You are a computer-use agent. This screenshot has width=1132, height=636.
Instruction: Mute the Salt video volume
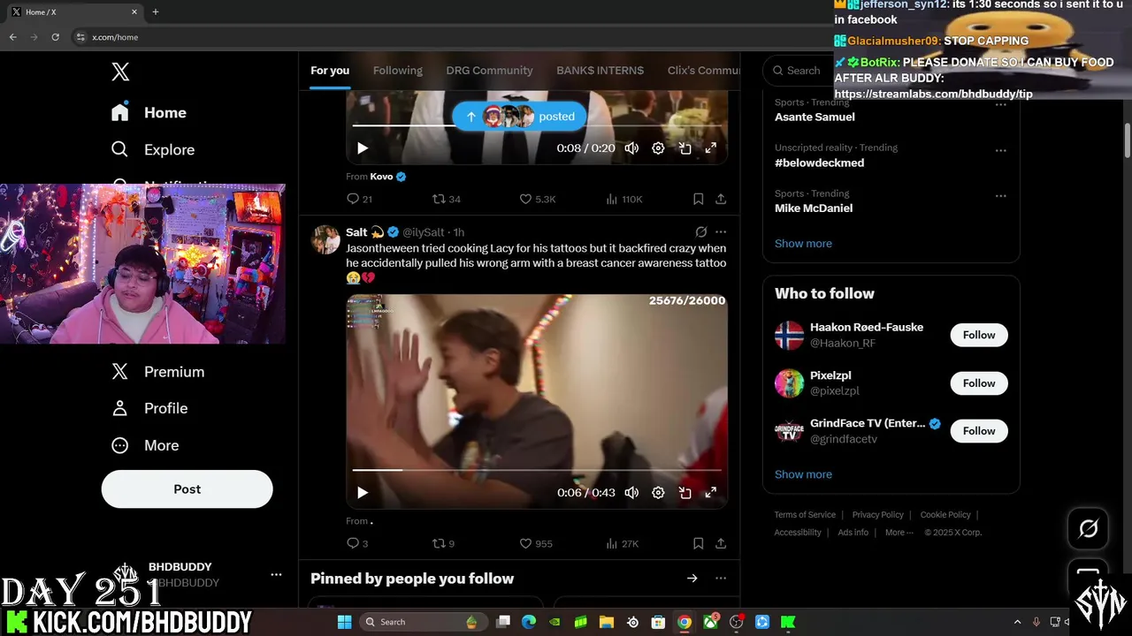(x=631, y=493)
